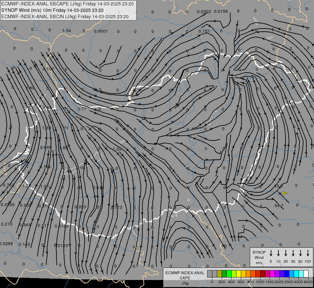Image resolution: width=314 pixels, height=288 pixels.
Task: Click the SBCAPE title line
Action: [x=67, y=4]
